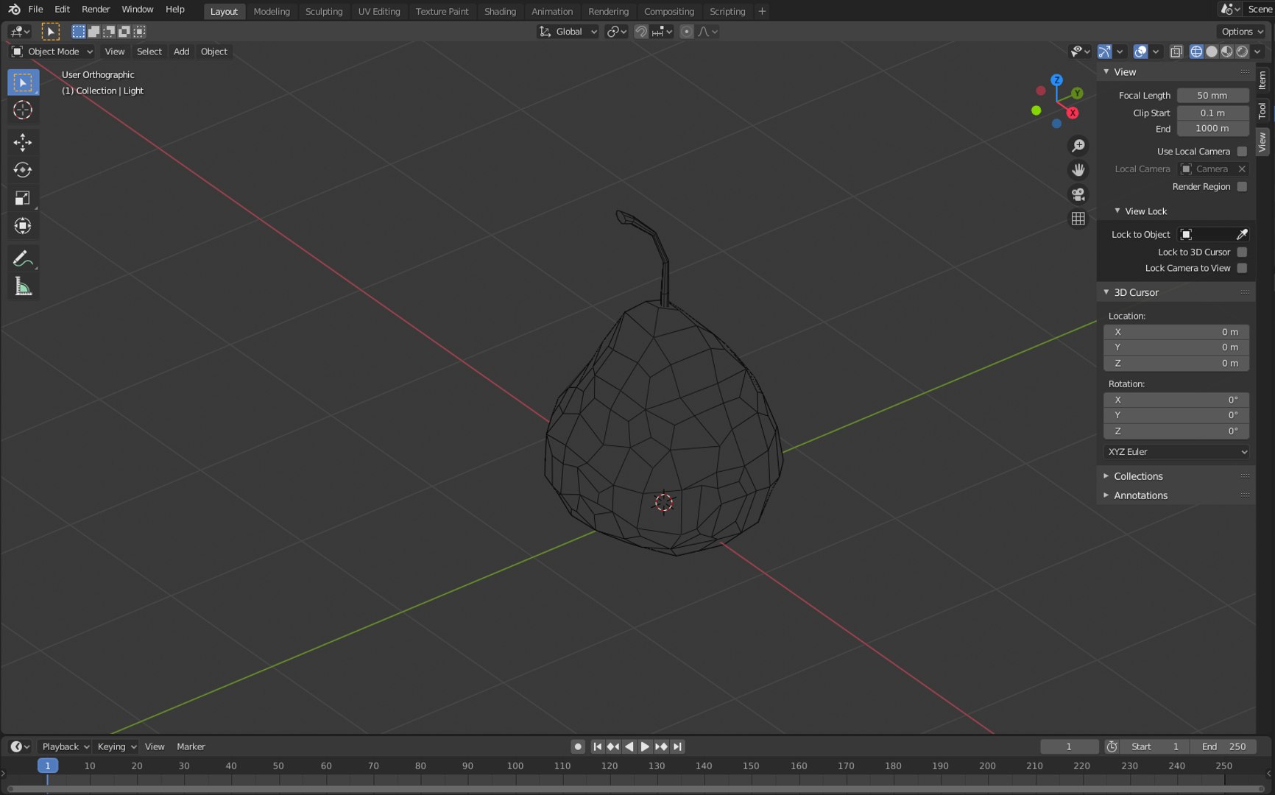
Task: Click the eyedropper next to Lock to Object
Action: coord(1242,234)
